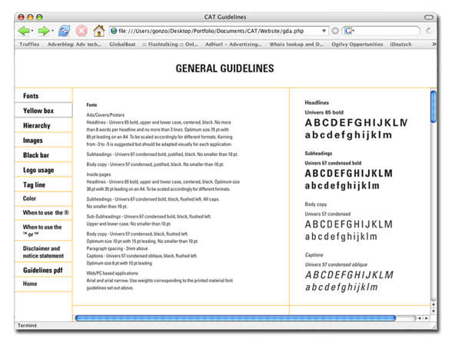Click the Terminé status bar text
Image resolution: width=452 pixels, height=346 pixels.
click(x=27, y=325)
